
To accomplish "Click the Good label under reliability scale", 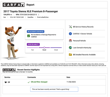I will [x=44, y=50].
